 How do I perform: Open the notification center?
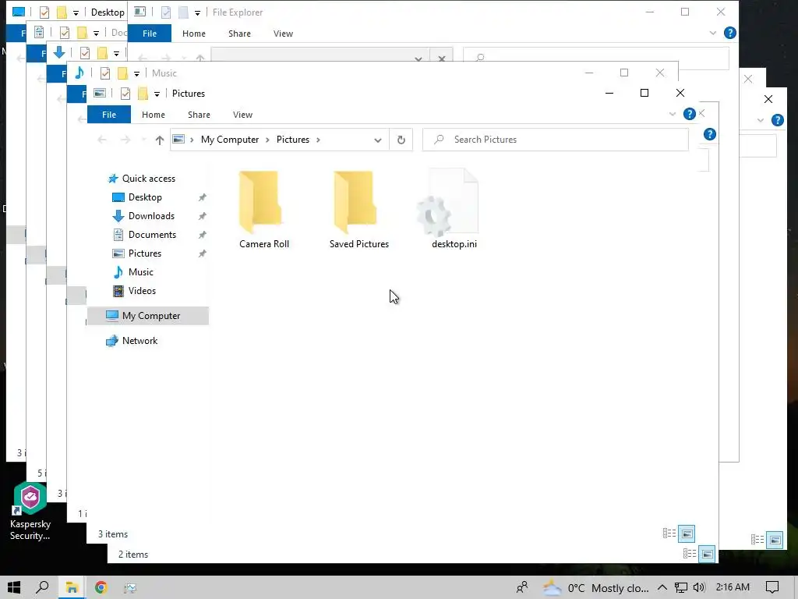[x=772, y=587]
